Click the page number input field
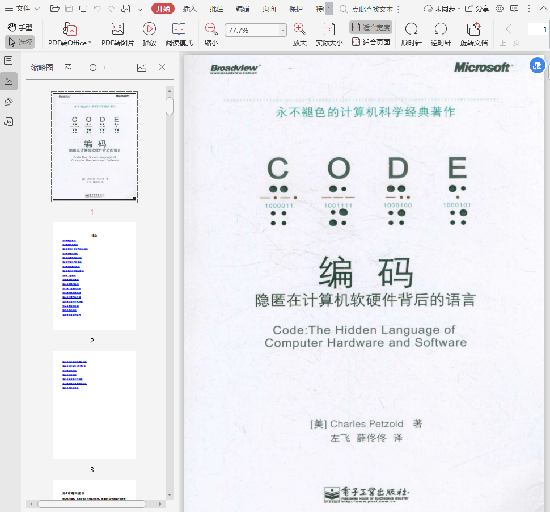Screen dimensions: 550x512 (538, 29)
